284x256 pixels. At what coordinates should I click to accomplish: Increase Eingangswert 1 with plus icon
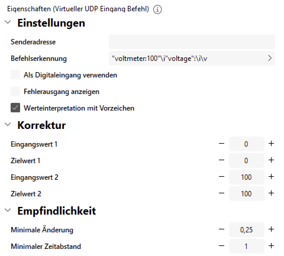pos(271,144)
